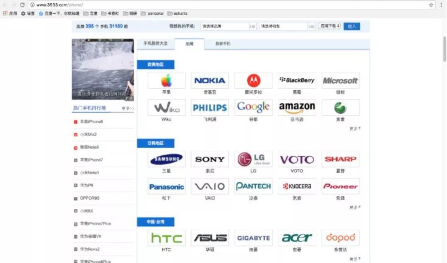
Task: Open the VAIO brand logo
Action: click(x=210, y=186)
